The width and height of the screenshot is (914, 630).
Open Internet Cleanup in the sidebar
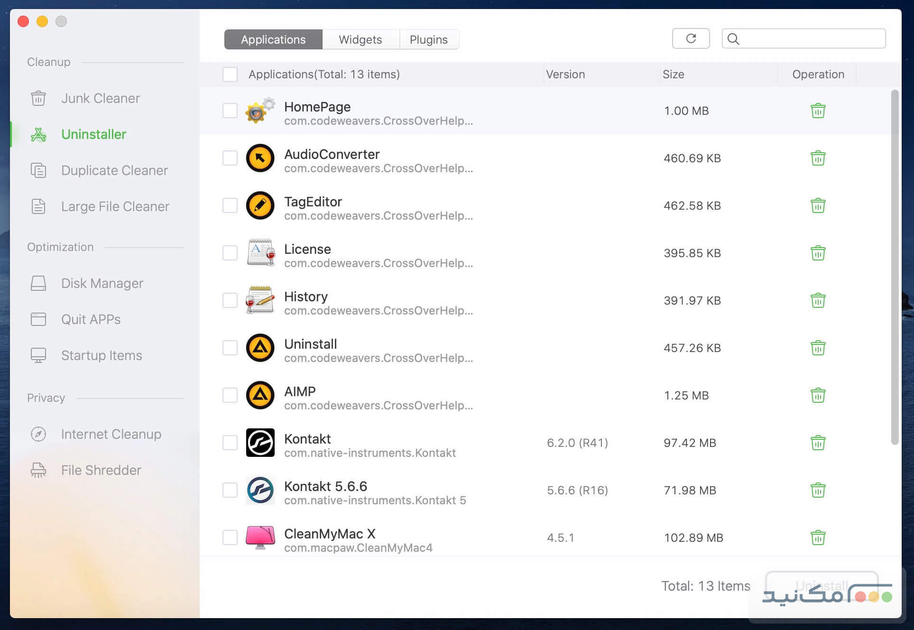pyautogui.click(x=111, y=434)
